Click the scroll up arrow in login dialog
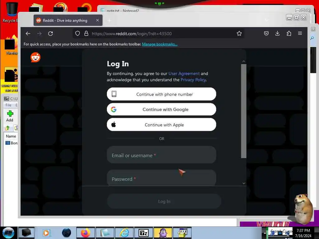The width and height of the screenshot is (319, 239). click(244, 61)
